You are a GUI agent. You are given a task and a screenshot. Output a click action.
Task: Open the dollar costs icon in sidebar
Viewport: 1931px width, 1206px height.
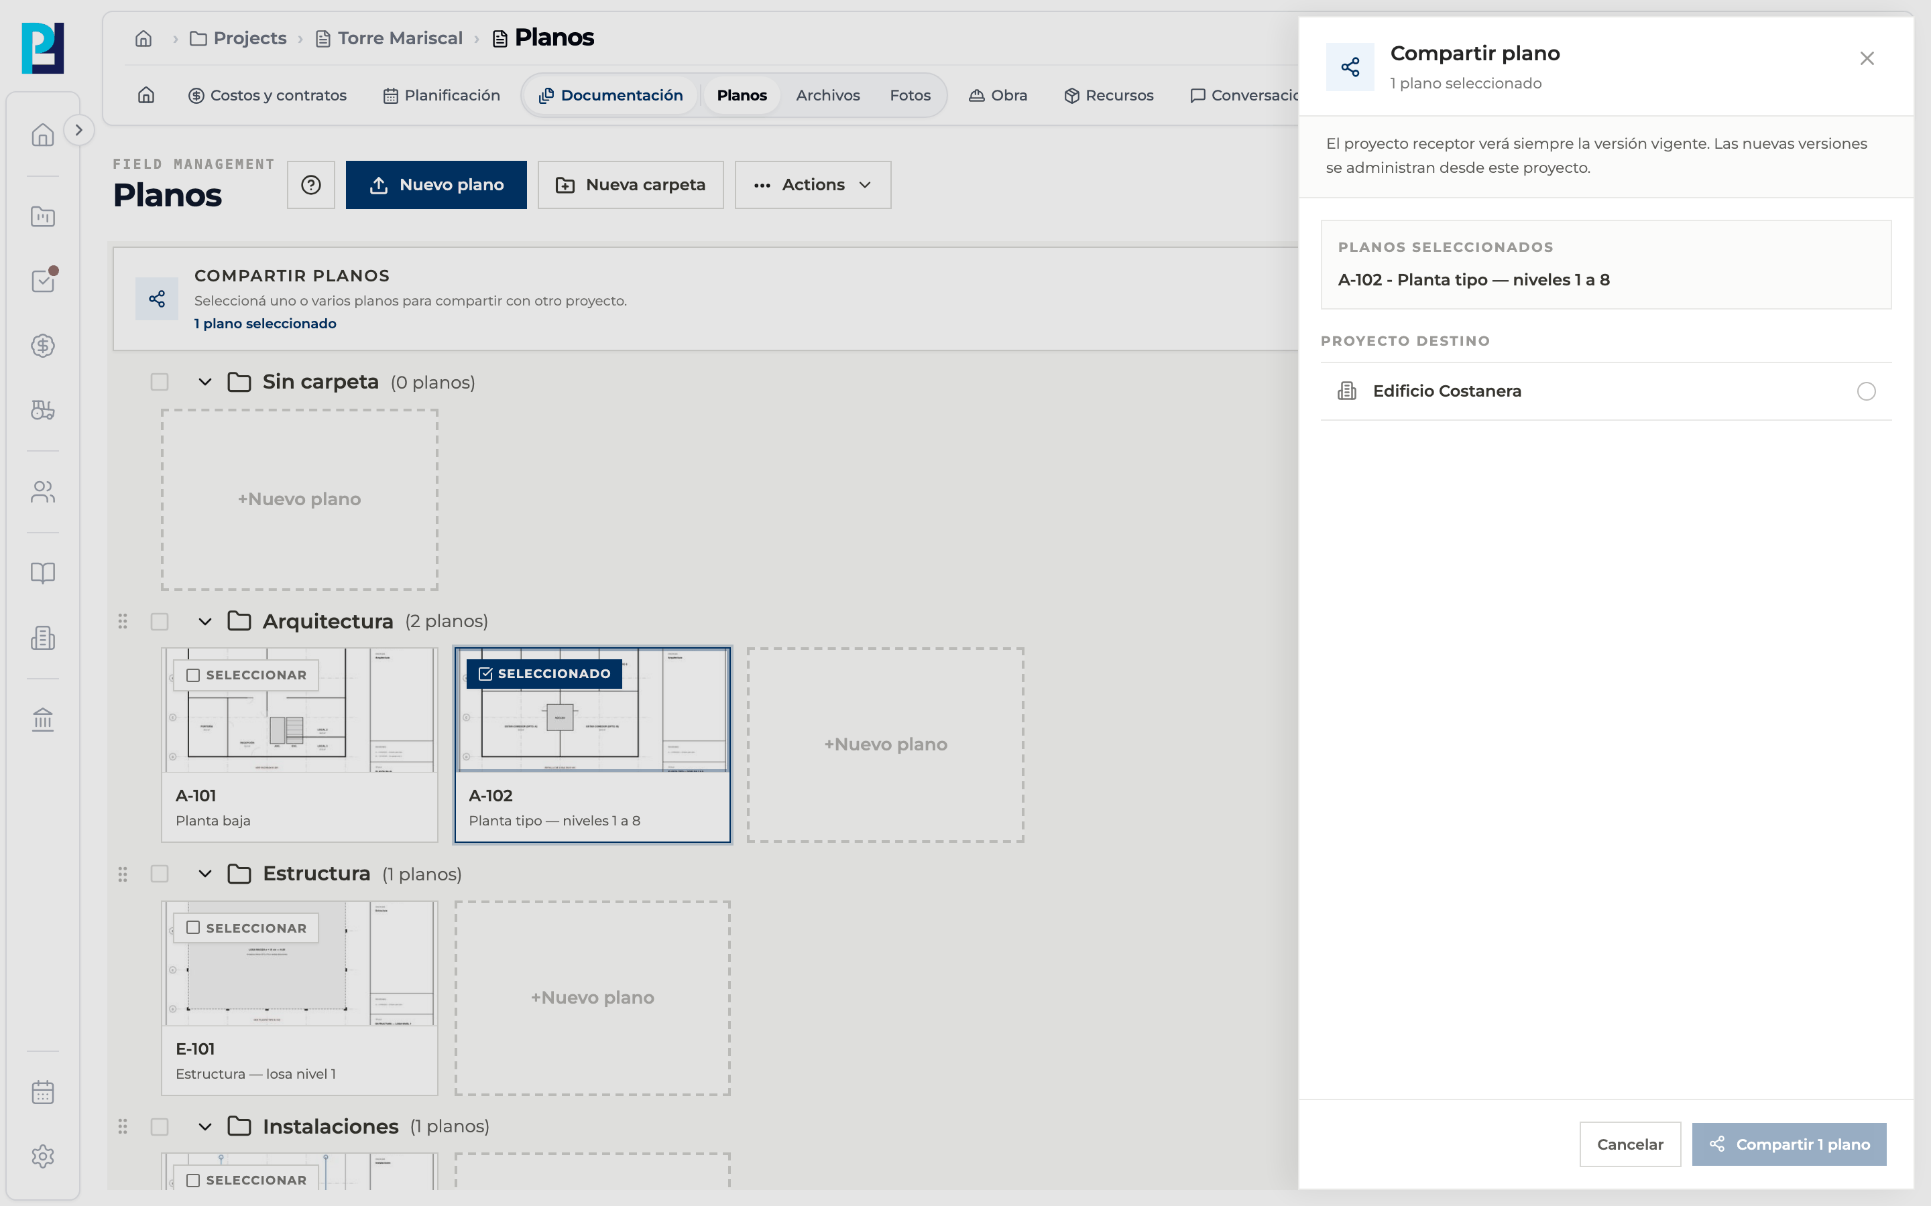click(x=42, y=345)
